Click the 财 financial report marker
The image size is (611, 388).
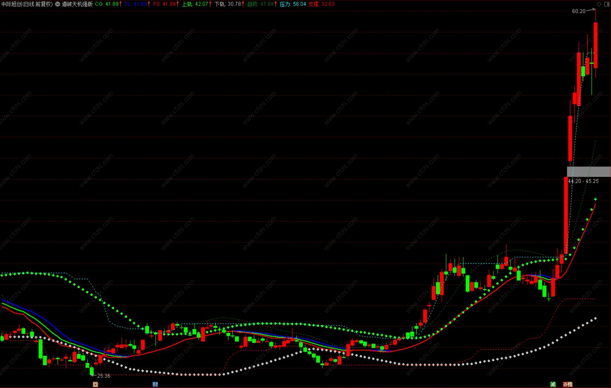pos(155,384)
